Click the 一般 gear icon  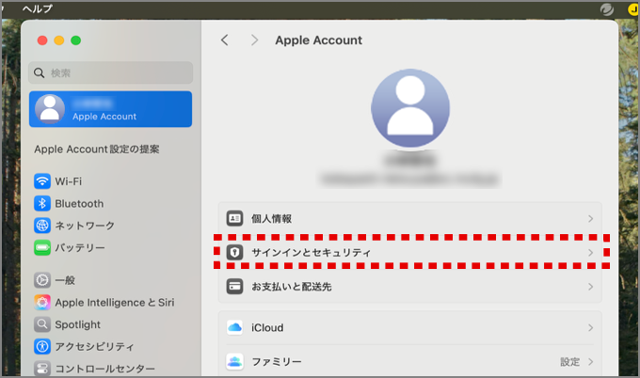(x=42, y=280)
